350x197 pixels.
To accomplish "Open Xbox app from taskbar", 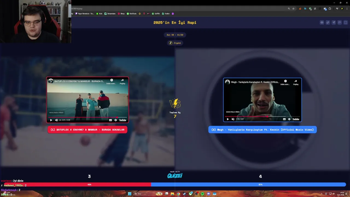I will point(191,194).
